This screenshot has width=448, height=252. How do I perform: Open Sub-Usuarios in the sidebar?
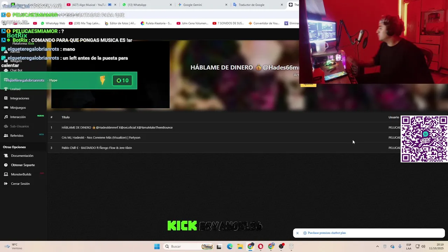coord(20,126)
